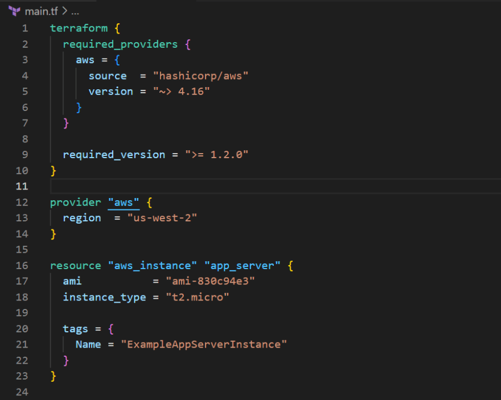The height and width of the screenshot is (400, 501).
Task: Click the underlined "aws" provider name
Action: (x=124, y=203)
